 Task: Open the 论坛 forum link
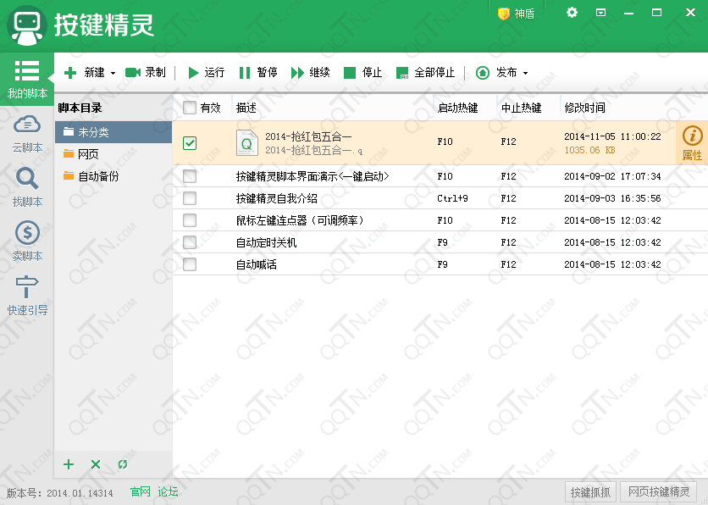pos(168,491)
